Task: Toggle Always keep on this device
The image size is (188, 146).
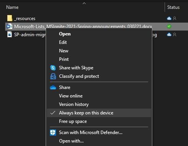Action: [x=99, y=113]
